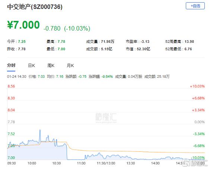210x169 pixels.
Task: Click the 8.56 upper limit price label
Action: pyautogui.click(x=11, y=86)
